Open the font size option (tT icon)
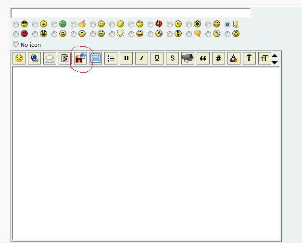The height and width of the screenshot is (243, 302). (264, 58)
